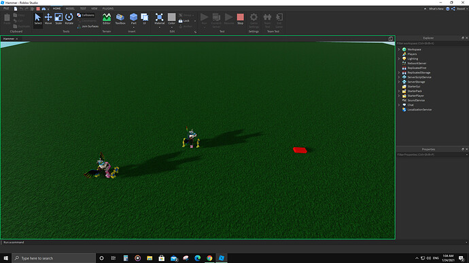
Task: Select ReplicatedFirst in Explorer
Action: (x=417, y=68)
